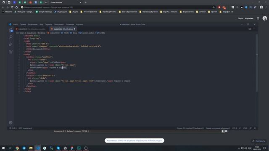Open the Extensions view in VS Code

(x=11, y=52)
